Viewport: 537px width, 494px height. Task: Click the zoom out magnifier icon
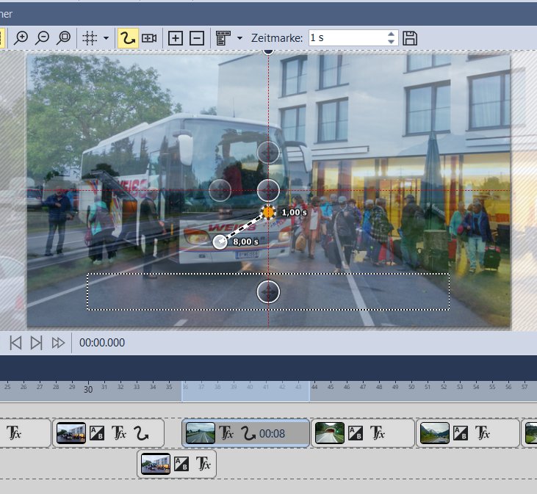[x=43, y=37]
